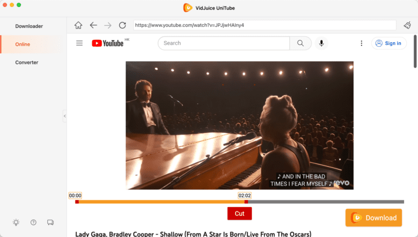This screenshot has width=418, height=237.
Task: Sign in to YouTube
Action: 389,43
